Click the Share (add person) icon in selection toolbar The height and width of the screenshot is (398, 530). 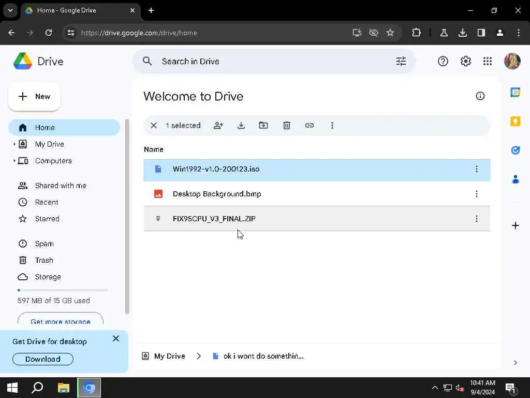218,125
